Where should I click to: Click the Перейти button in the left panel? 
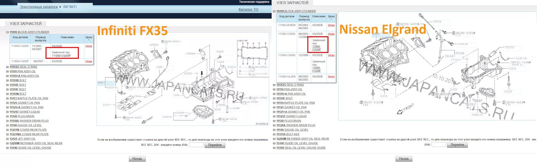tap(215, 145)
